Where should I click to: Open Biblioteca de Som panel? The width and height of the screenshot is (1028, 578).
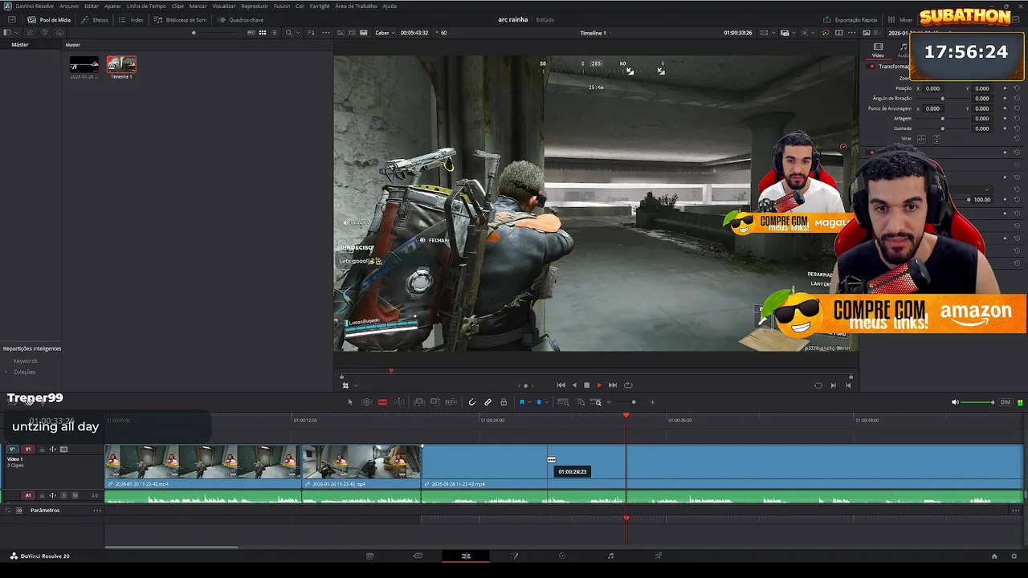181,19
